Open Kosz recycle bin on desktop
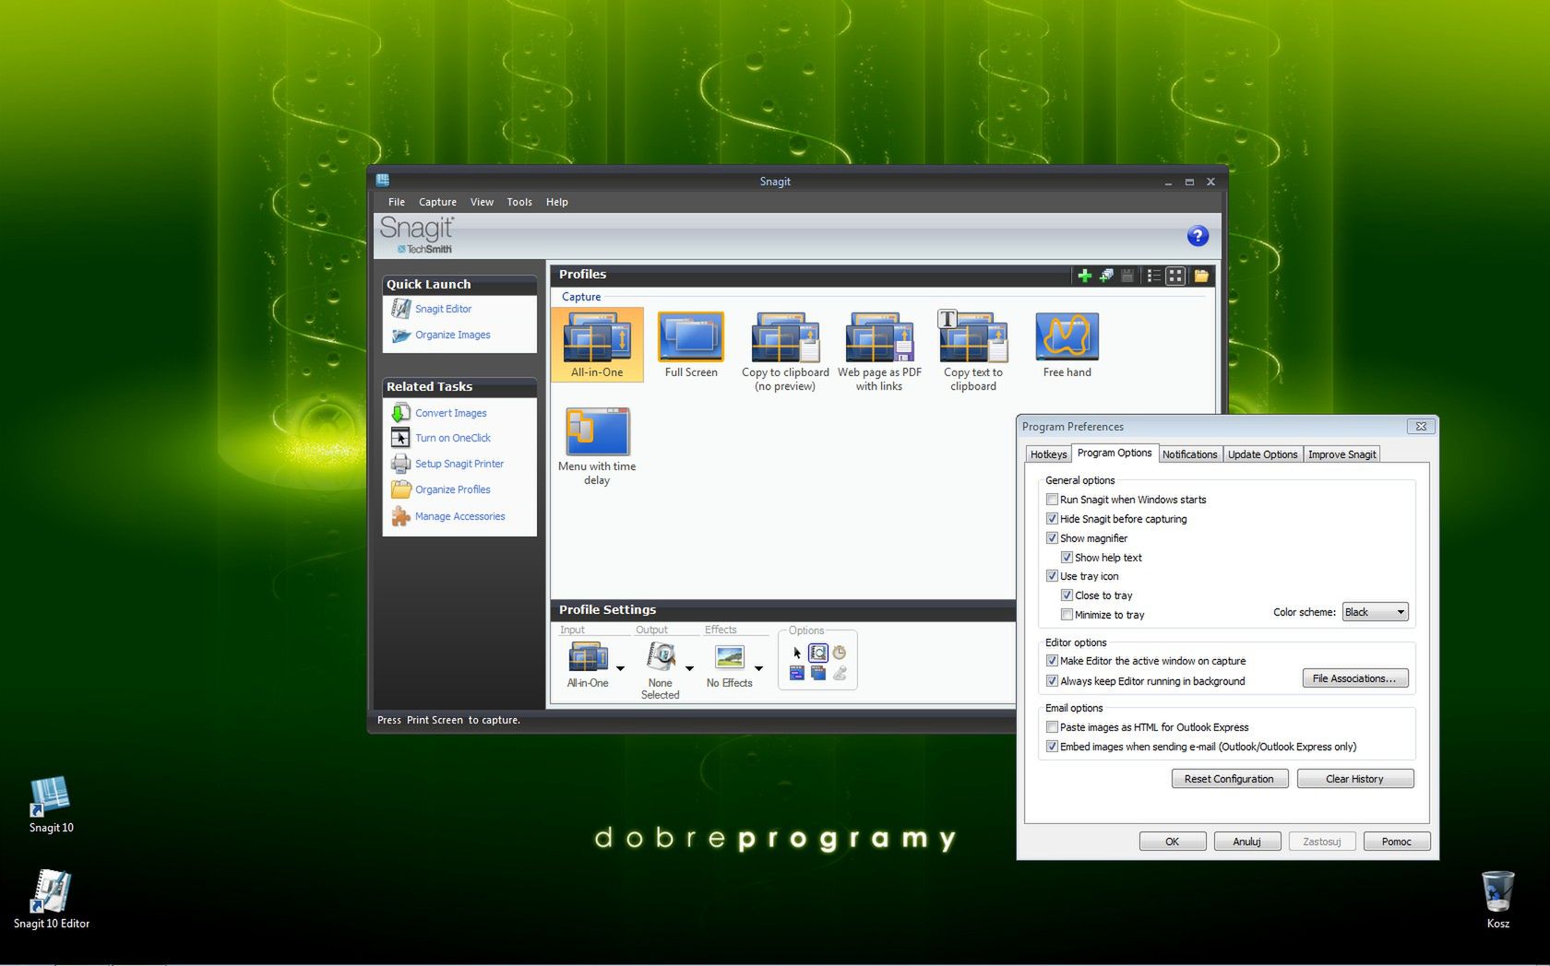This screenshot has height=966, width=1550. pyautogui.click(x=1498, y=900)
